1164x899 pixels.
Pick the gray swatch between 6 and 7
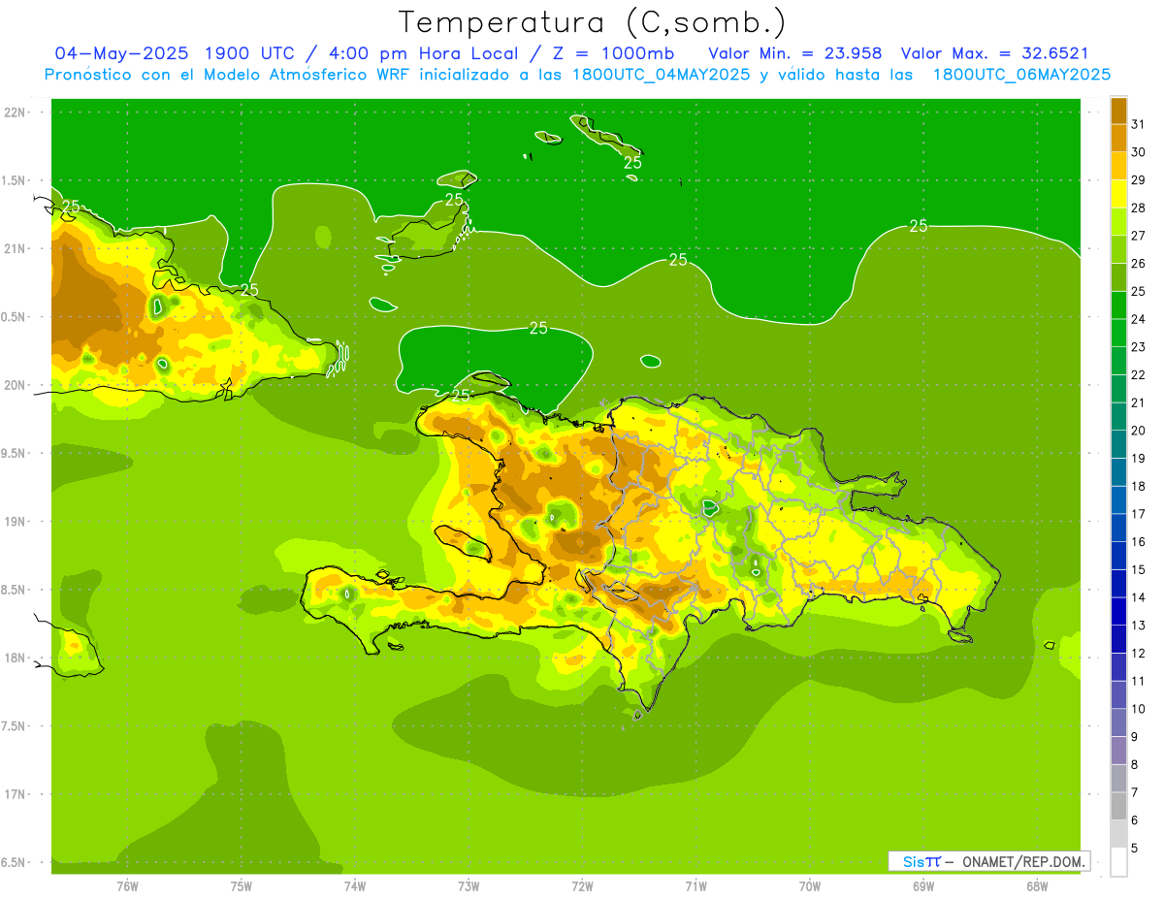[1118, 807]
